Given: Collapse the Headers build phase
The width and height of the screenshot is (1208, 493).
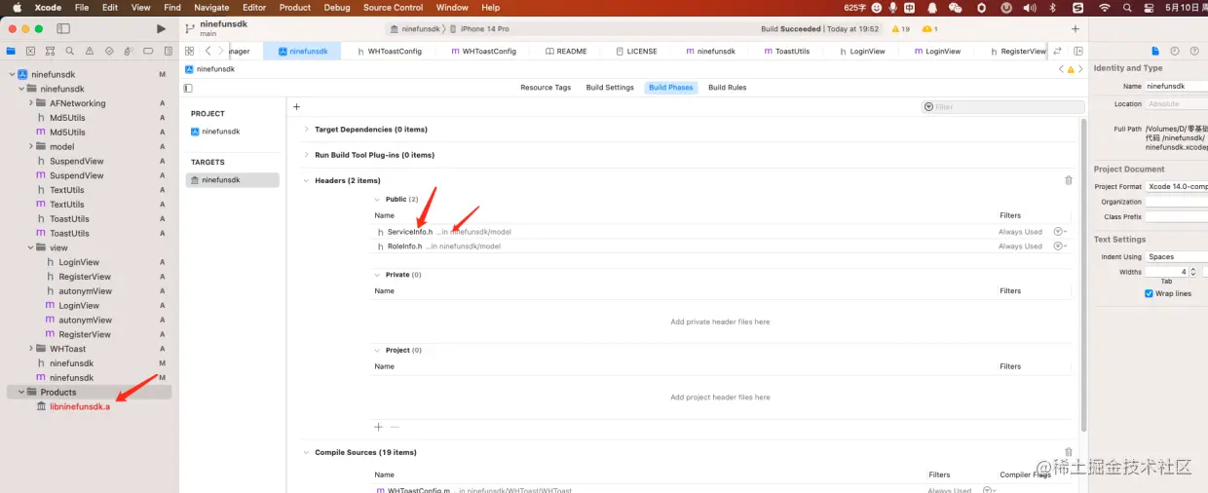Looking at the screenshot, I should point(306,180).
